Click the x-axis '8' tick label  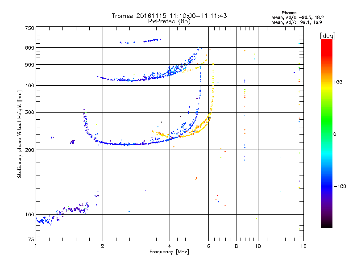pyautogui.click(x=237, y=246)
